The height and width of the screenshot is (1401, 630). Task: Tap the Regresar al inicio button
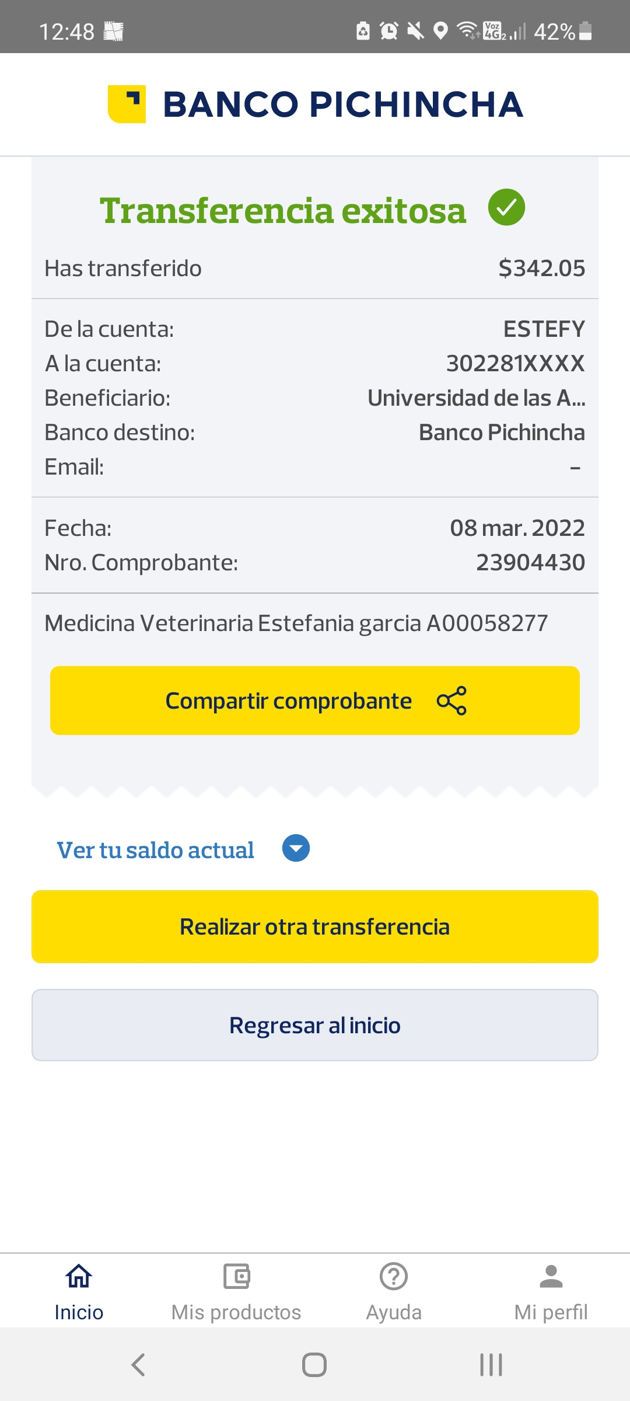click(315, 1025)
